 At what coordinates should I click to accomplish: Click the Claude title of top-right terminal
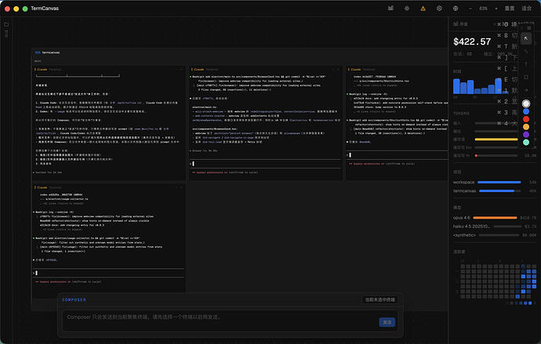click(x=356, y=70)
